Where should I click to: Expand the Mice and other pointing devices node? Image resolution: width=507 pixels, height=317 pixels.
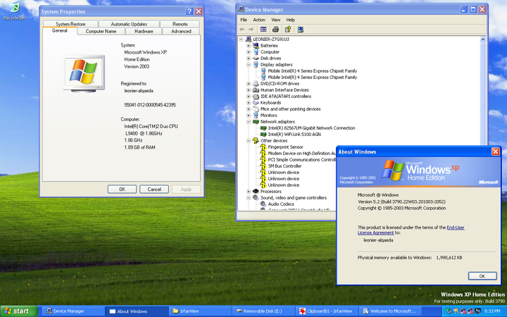coord(249,109)
